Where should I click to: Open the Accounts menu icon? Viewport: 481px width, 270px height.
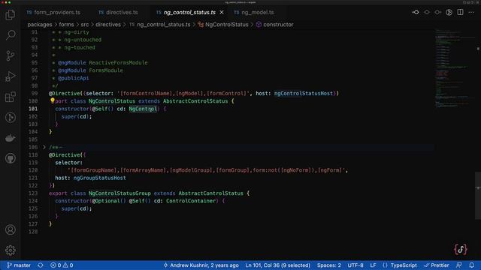10,229
